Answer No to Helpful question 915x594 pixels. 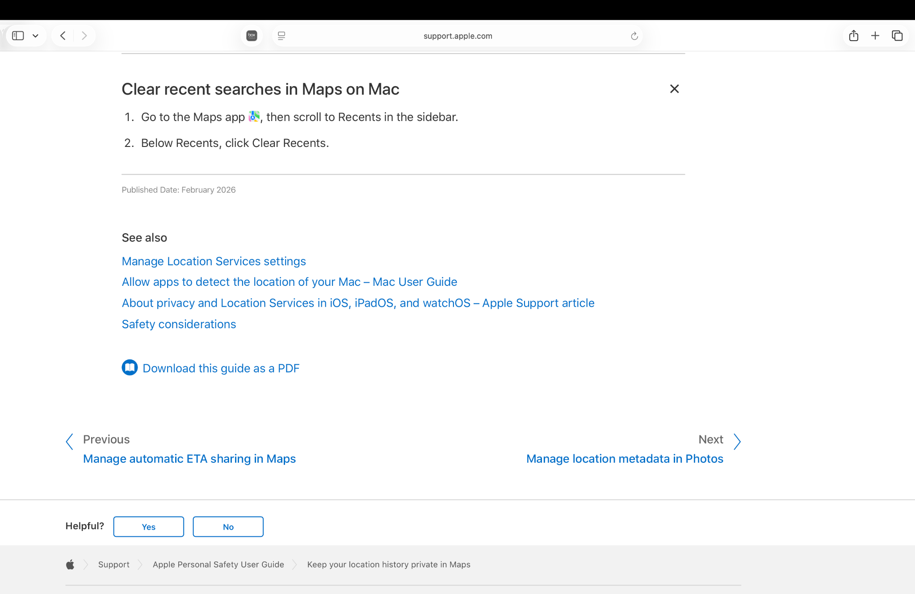coord(228,527)
